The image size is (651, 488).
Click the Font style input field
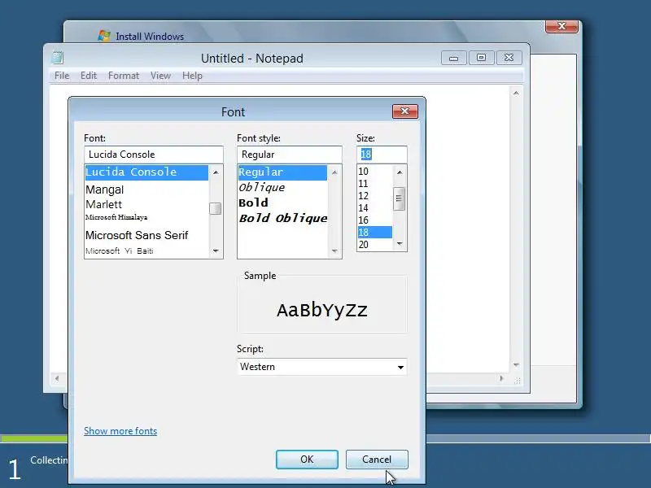(290, 155)
